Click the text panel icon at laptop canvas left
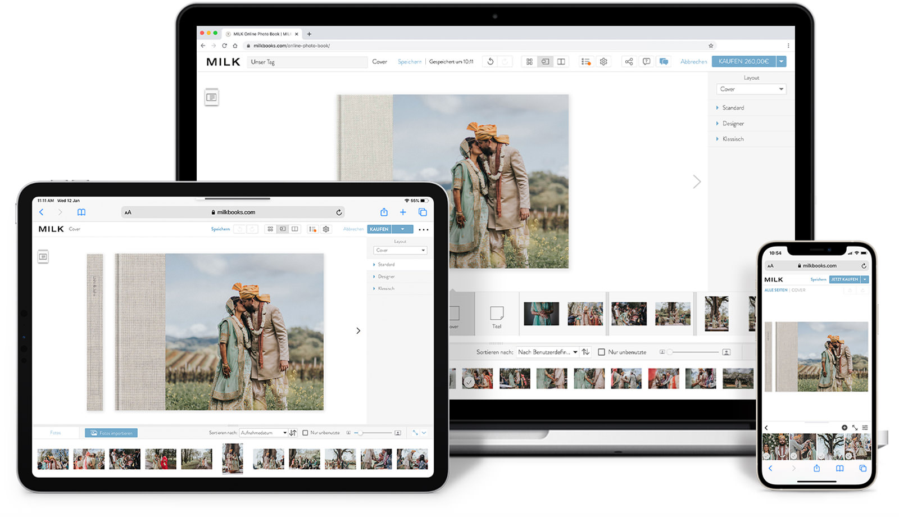This screenshot has width=899, height=517. (211, 97)
